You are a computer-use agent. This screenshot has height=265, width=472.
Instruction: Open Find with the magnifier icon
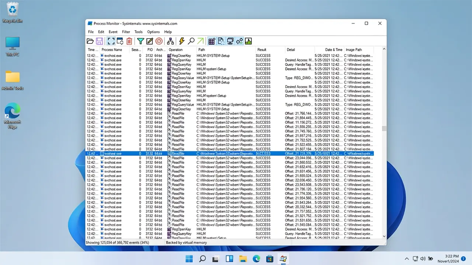[191, 41]
